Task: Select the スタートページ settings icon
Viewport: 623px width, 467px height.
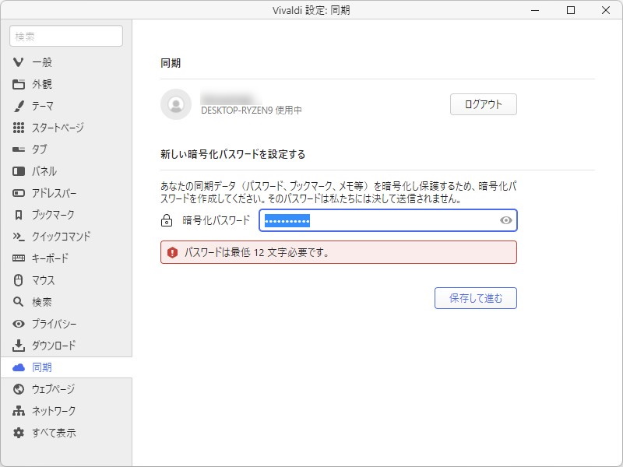Action: tap(18, 128)
